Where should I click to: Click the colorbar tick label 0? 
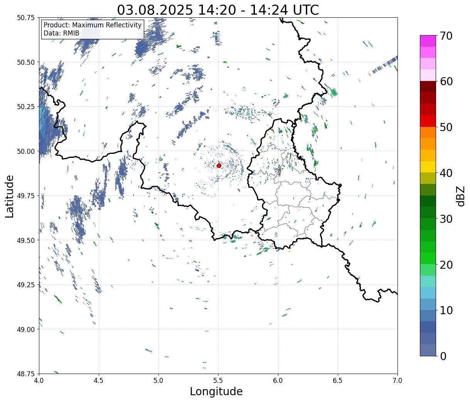(x=443, y=356)
